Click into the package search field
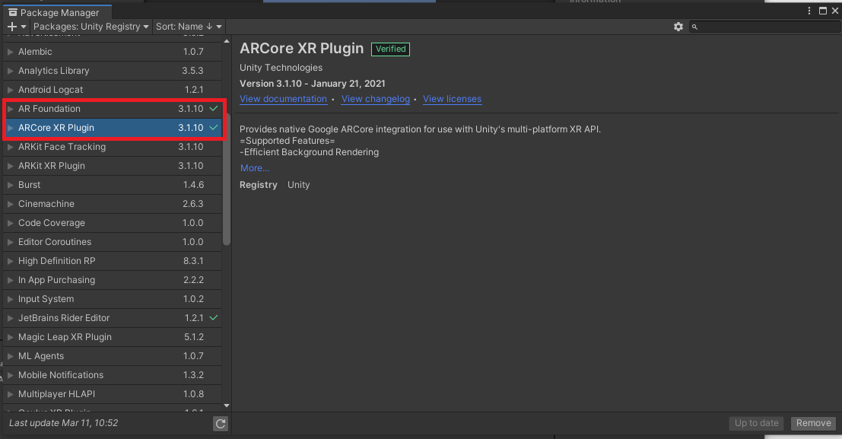 (x=764, y=27)
